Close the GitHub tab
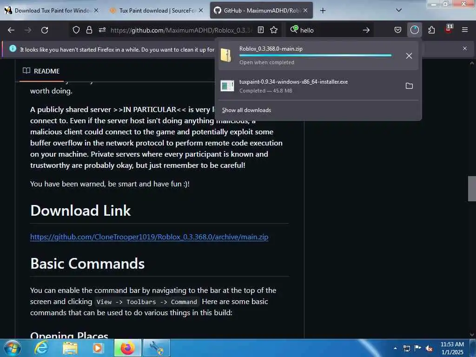The height and width of the screenshot is (357, 476). 305,10
